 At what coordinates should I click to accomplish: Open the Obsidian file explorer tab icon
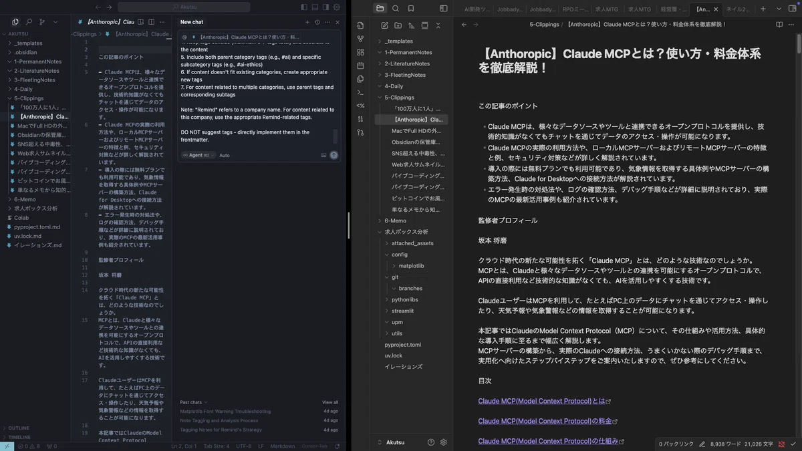coord(380,9)
